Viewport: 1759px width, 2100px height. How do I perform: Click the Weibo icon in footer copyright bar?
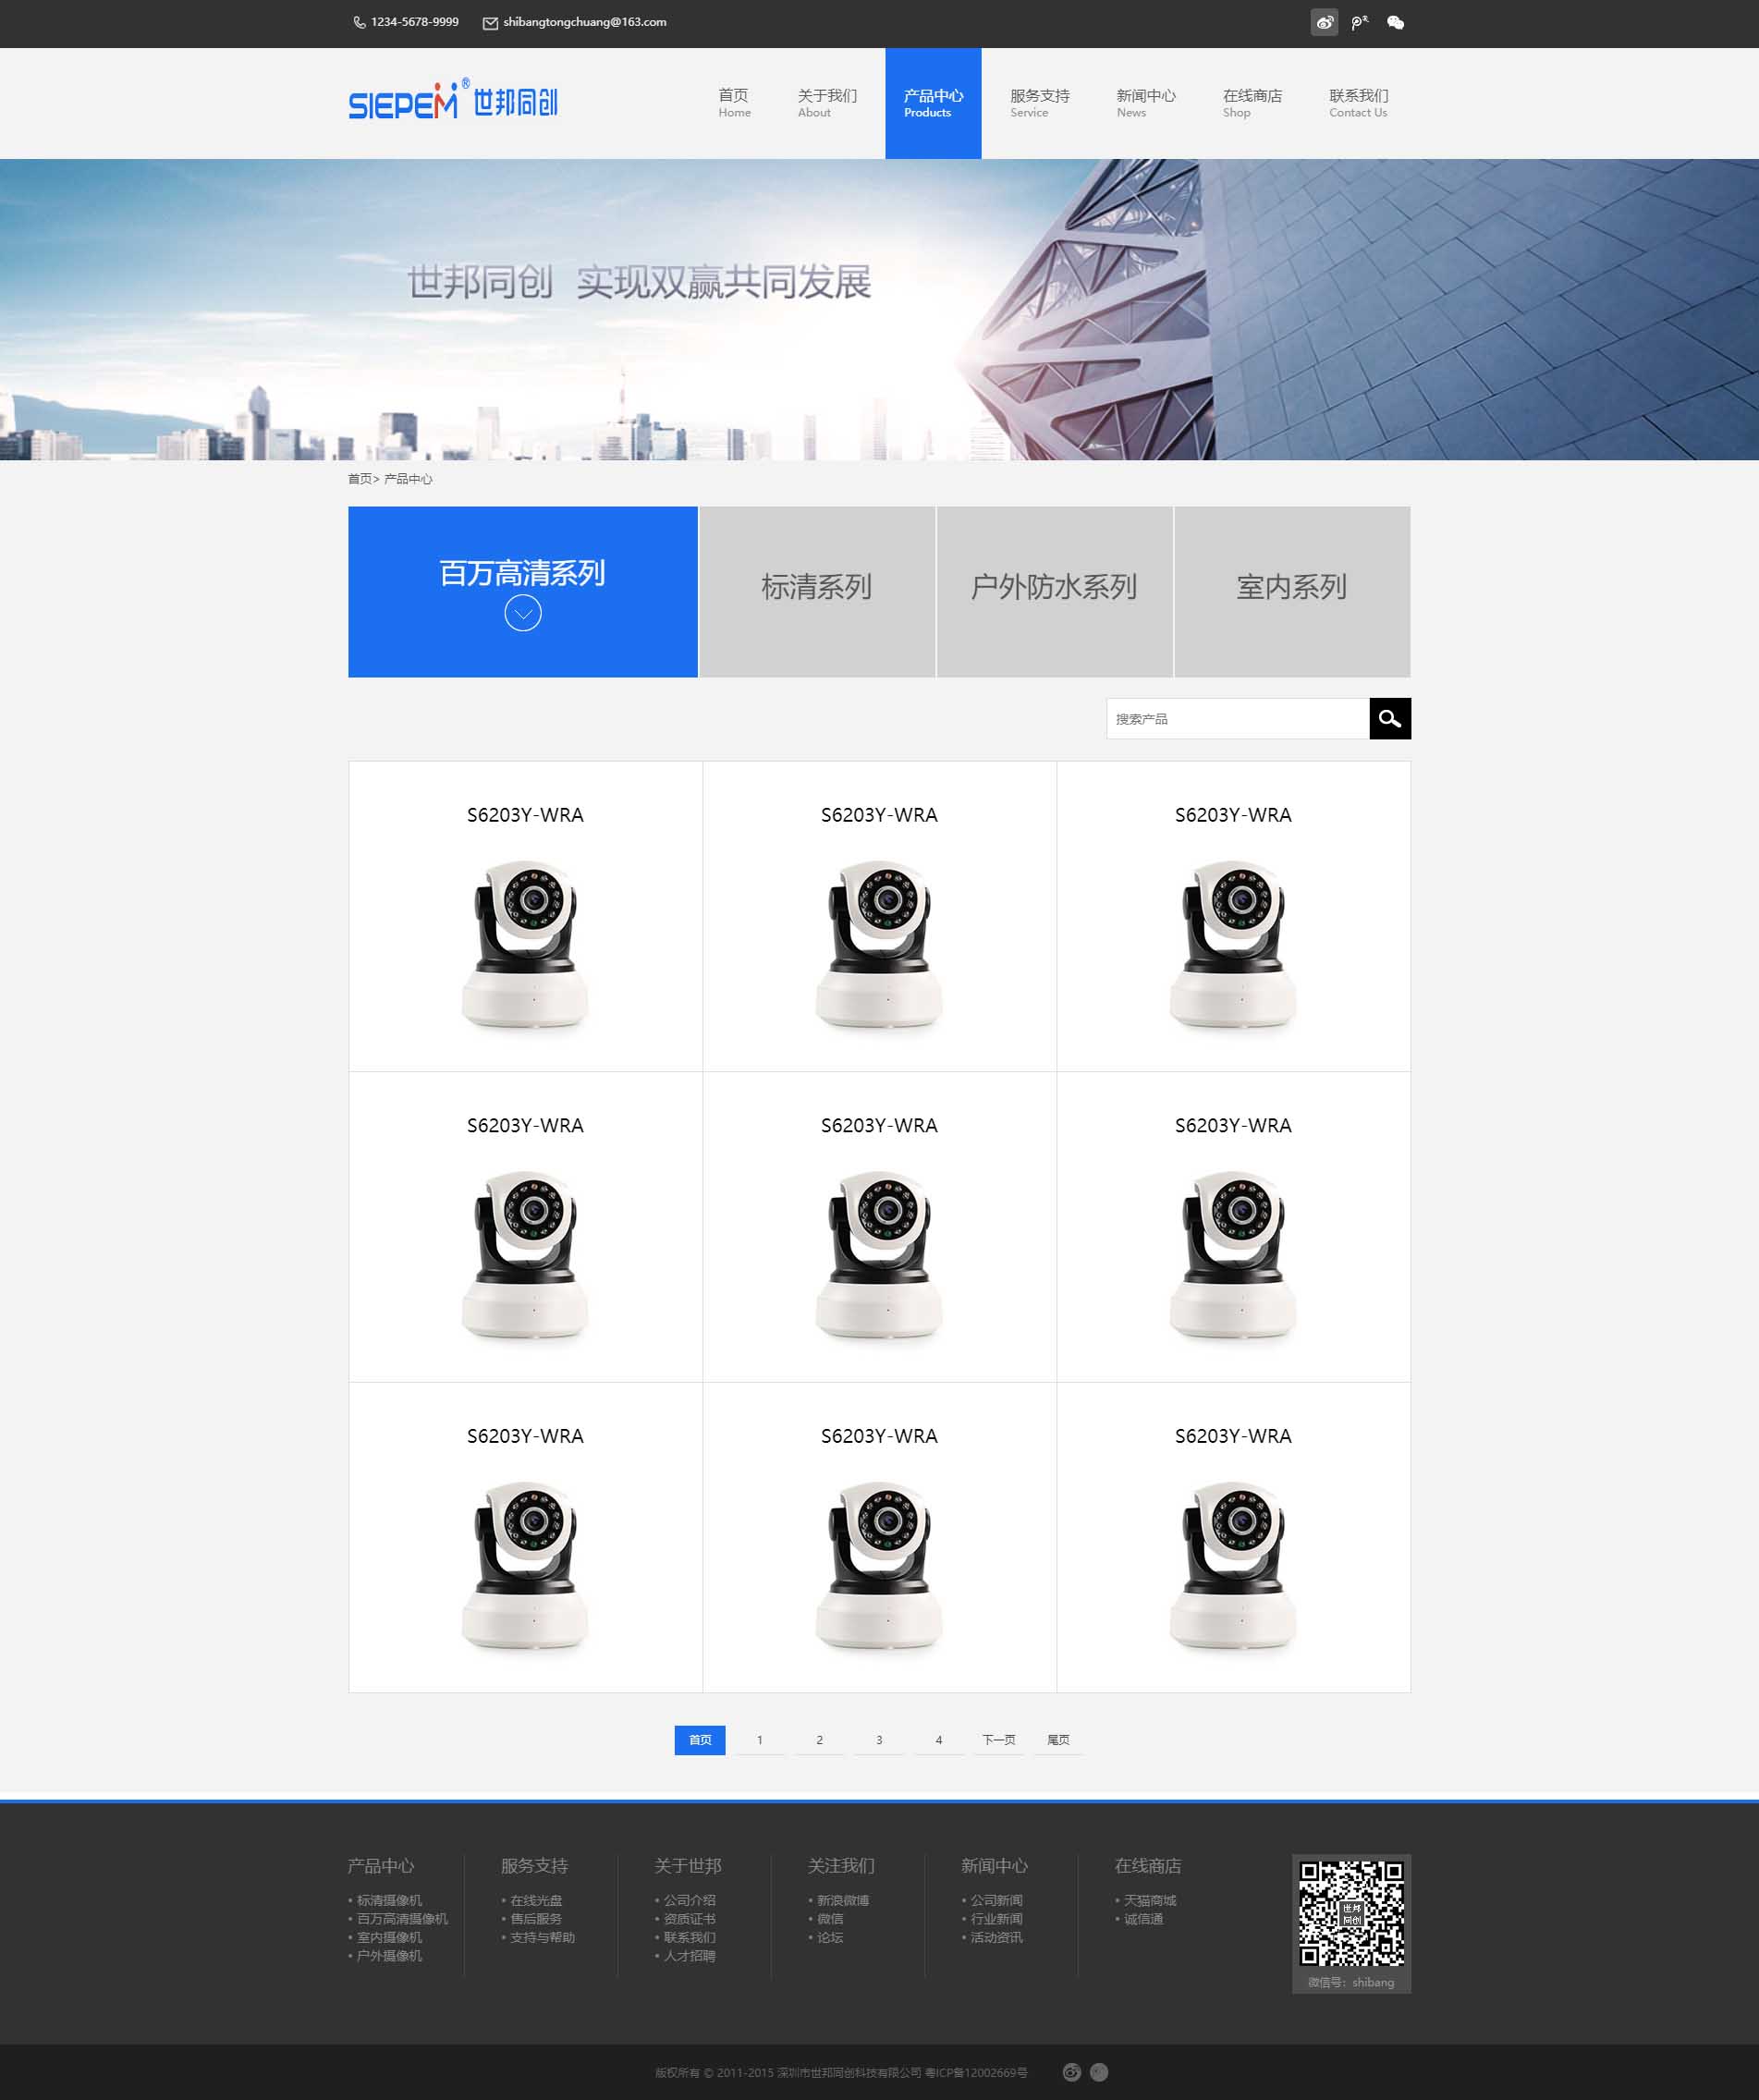[1071, 2072]
